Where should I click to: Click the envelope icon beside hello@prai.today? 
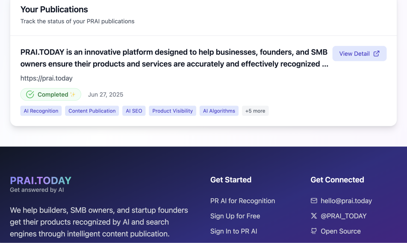314,201
